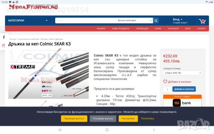
Task: Click Създай акаунт link
Action: 180,23
